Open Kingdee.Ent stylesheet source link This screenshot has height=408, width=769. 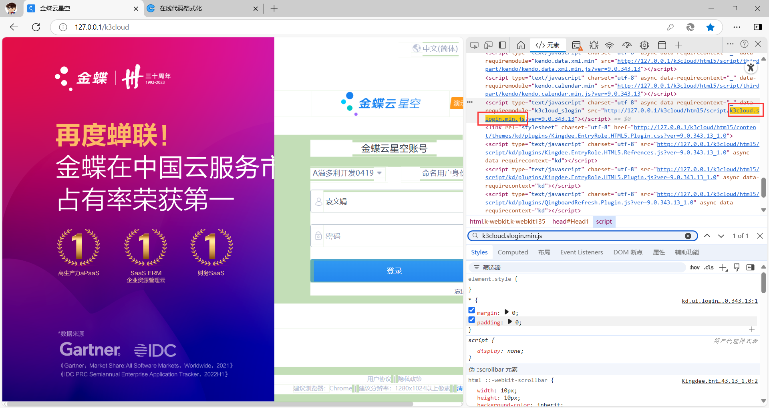click(720, 381)
